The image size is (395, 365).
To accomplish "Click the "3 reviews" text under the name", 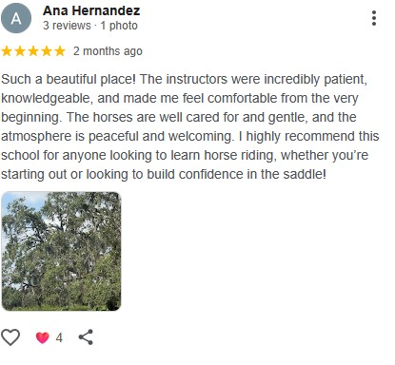I will [x=67, y=26].
